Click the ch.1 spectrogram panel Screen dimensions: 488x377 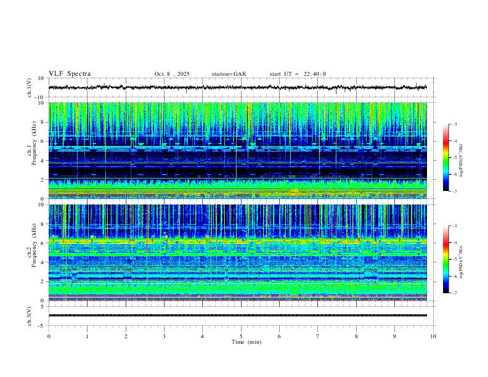[237, 150]
